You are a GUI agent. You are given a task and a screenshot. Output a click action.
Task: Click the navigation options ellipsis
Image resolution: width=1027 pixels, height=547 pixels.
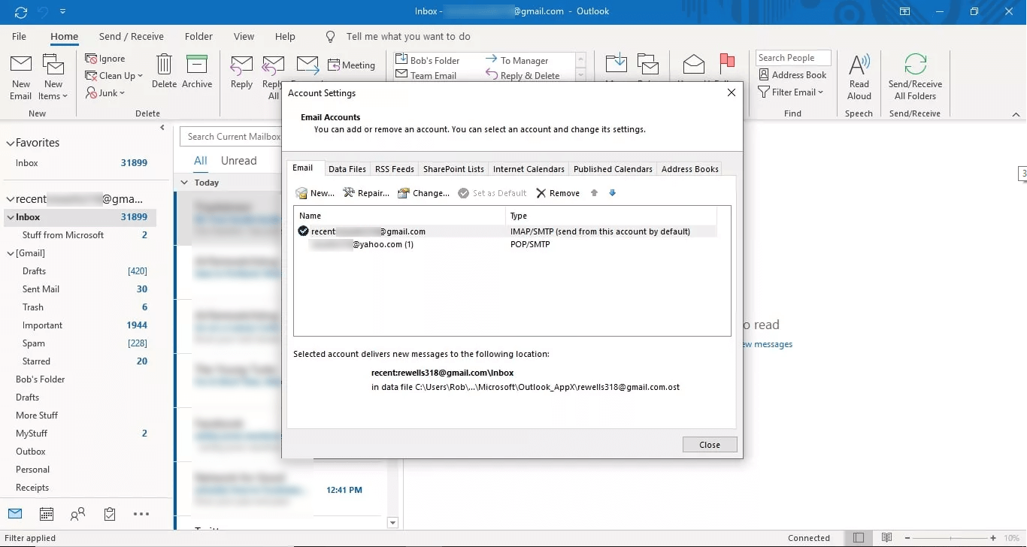pos(141,514)
